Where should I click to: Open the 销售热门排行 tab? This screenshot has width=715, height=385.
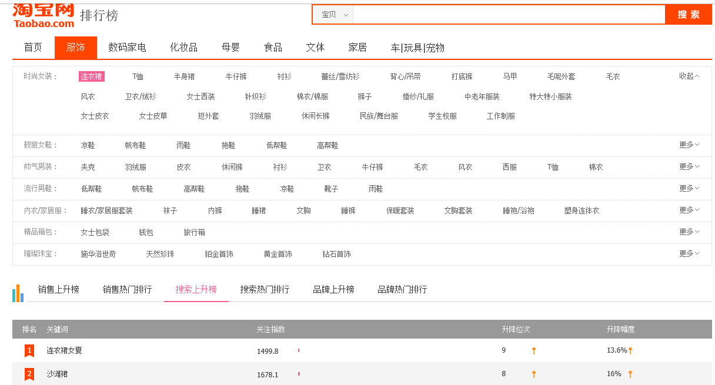tap(127, 289)
